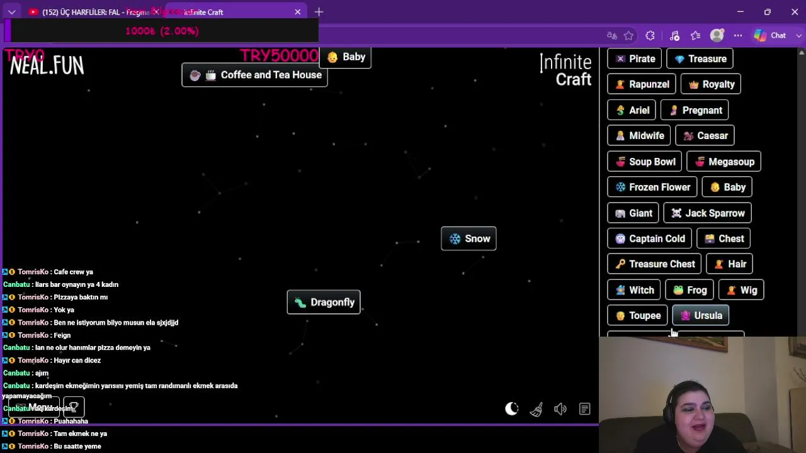
Task: Select the Frozen Flower element
Action: tap(652, 187)
